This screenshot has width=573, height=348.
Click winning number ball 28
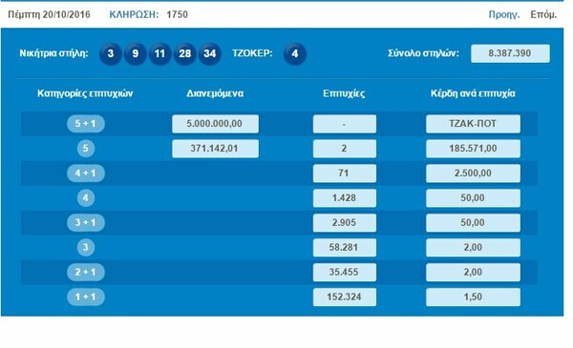click(185, 54)
